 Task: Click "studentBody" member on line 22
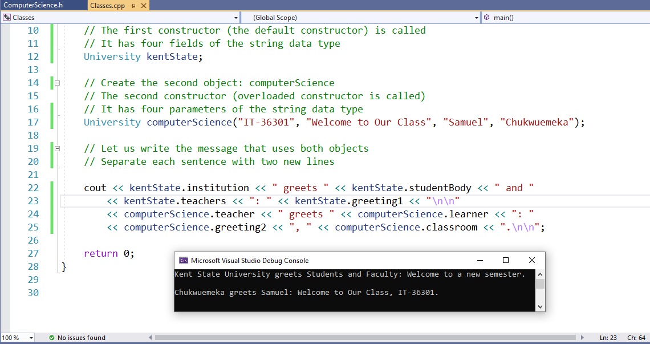(x=440, y=188)
